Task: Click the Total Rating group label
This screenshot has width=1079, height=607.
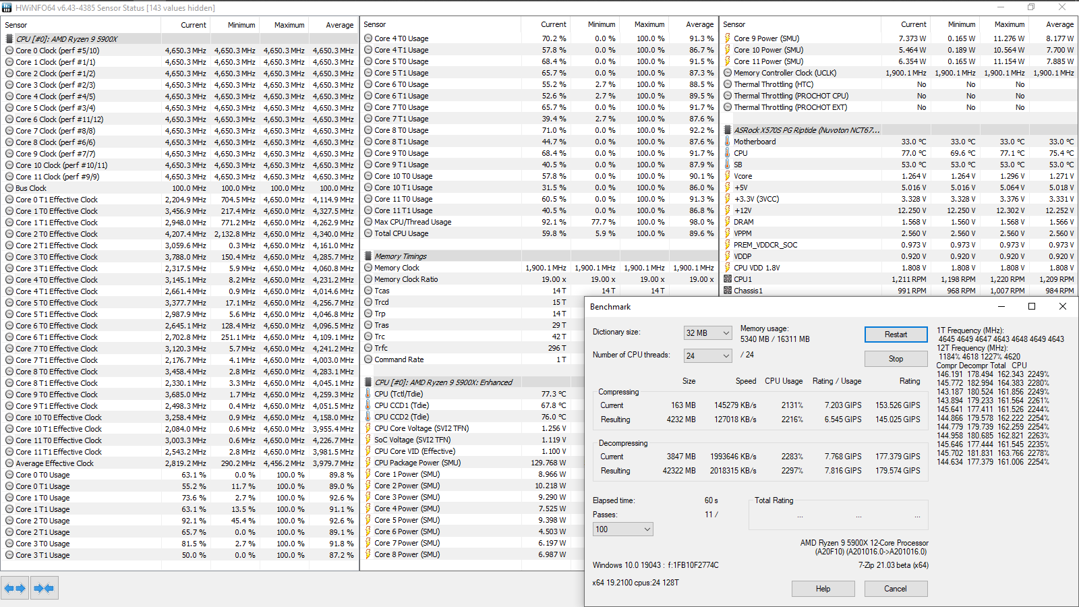Action: pyautogui.click(x=774, y=500)
